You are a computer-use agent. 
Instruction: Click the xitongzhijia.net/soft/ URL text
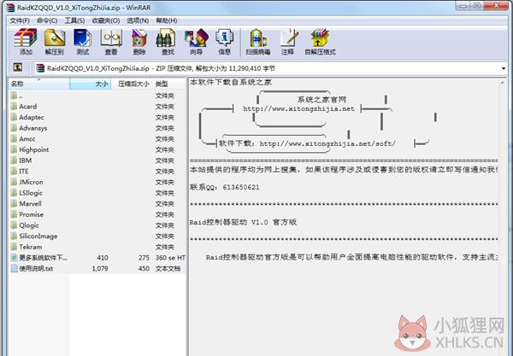coord(327,143)
